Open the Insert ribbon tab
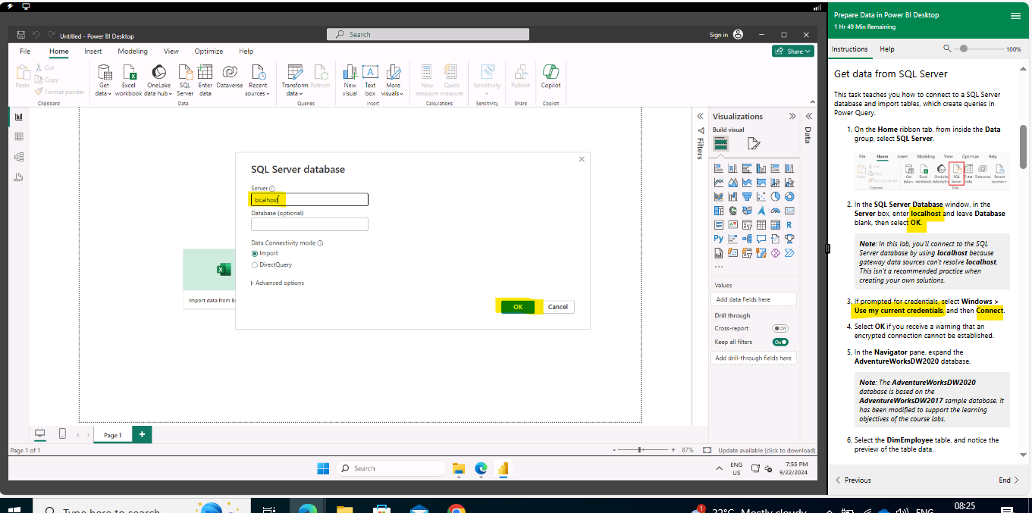1032x513 pixels. [93, 52]
